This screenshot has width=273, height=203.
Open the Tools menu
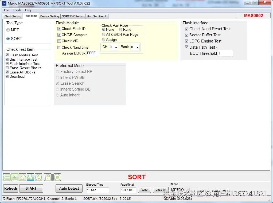click(17, 10)
